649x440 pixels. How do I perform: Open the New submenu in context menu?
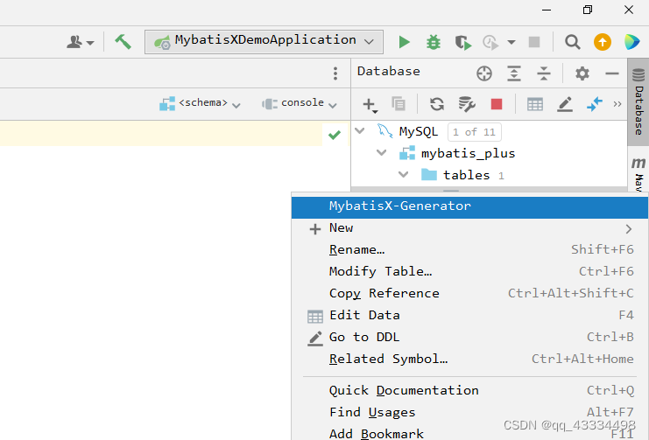coord(469,228)
